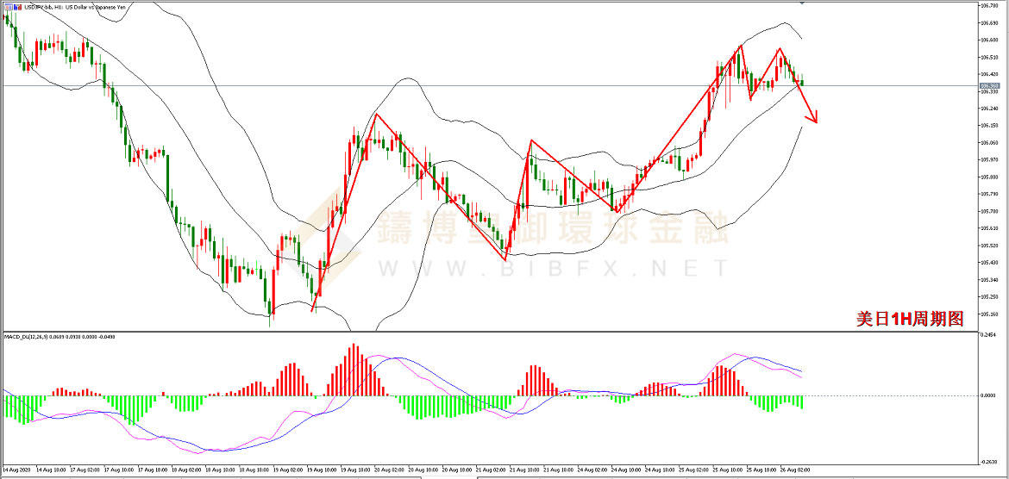
Task: Click the 0.2454 MACD scale value
Action: coord(989,335)
